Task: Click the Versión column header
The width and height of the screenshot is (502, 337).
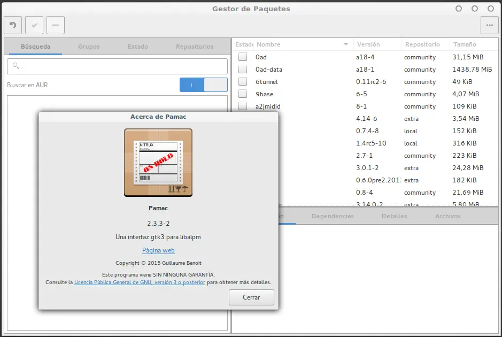Action: tap(377, 44)
